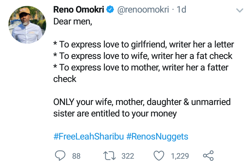Like the tweet with the heart icon
The height and width of the screenshot is (166, 252).
pyautogui.click(x=159, y=156)
